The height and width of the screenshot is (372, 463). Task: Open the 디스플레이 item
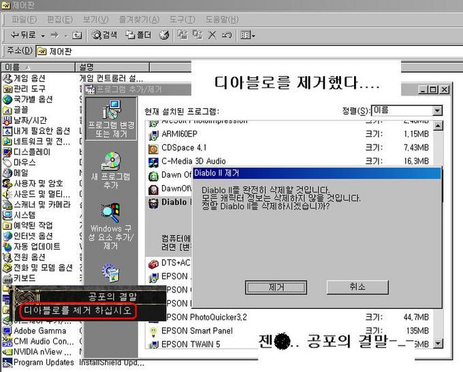tap(27, 152)
